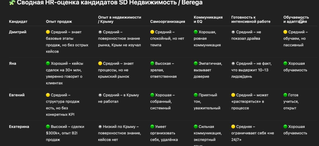Click gray dot in Евгений's Крым experience cell
The image size is (319, 146).
100,95
